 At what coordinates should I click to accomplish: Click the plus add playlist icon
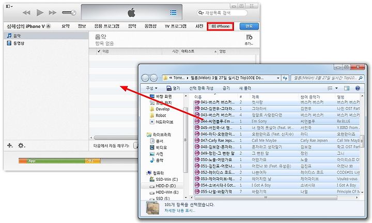click(10, 145)
